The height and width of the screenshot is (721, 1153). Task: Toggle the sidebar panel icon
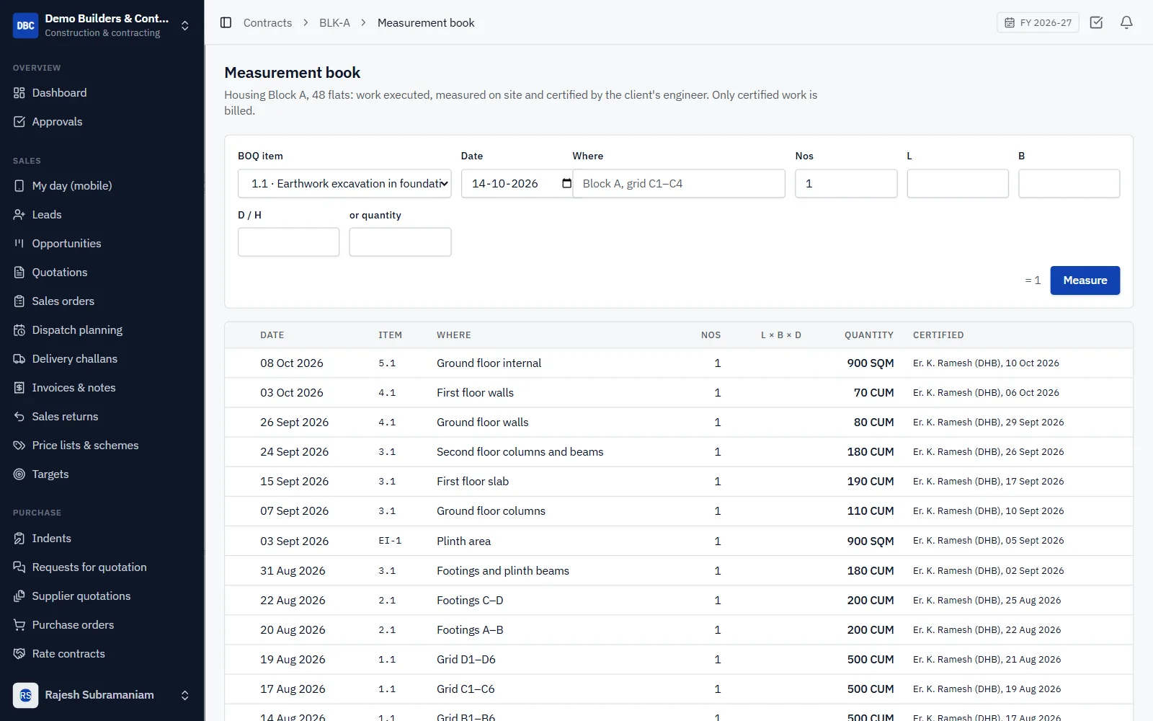click(x=226, y=22)
